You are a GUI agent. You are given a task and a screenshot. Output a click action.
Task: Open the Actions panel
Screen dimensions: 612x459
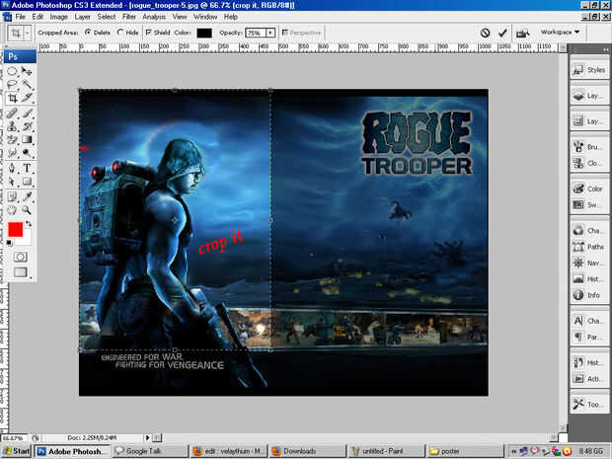point(589,379)
